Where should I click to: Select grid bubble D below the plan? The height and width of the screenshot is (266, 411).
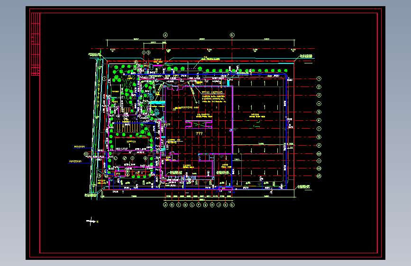tap(185, 205)
